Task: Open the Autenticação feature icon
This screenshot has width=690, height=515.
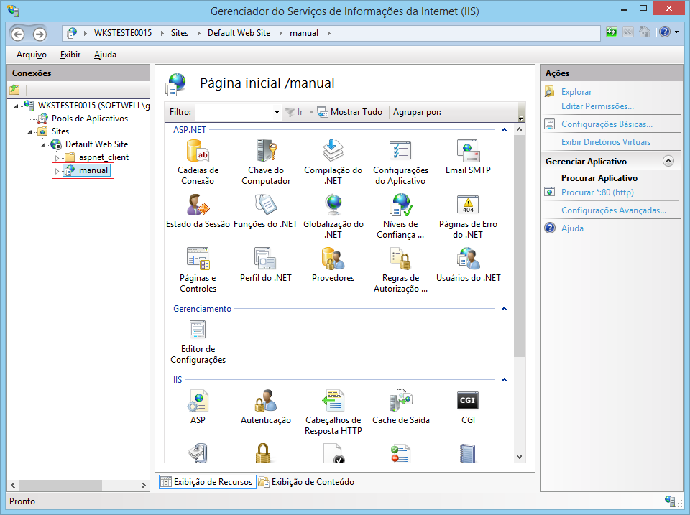Action: 266,402
